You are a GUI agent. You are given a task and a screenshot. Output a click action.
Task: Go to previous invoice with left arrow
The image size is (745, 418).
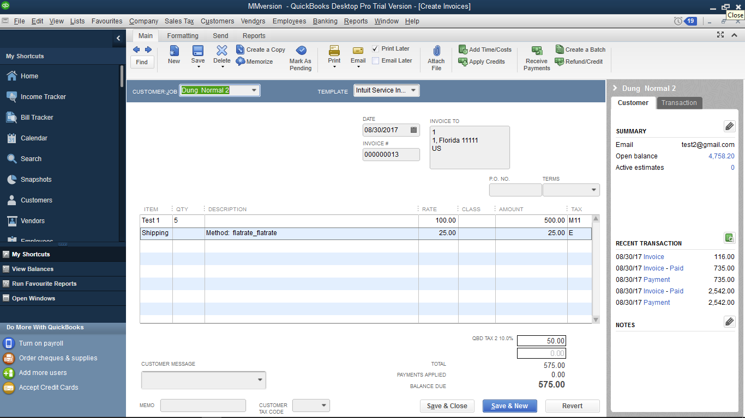136,50
